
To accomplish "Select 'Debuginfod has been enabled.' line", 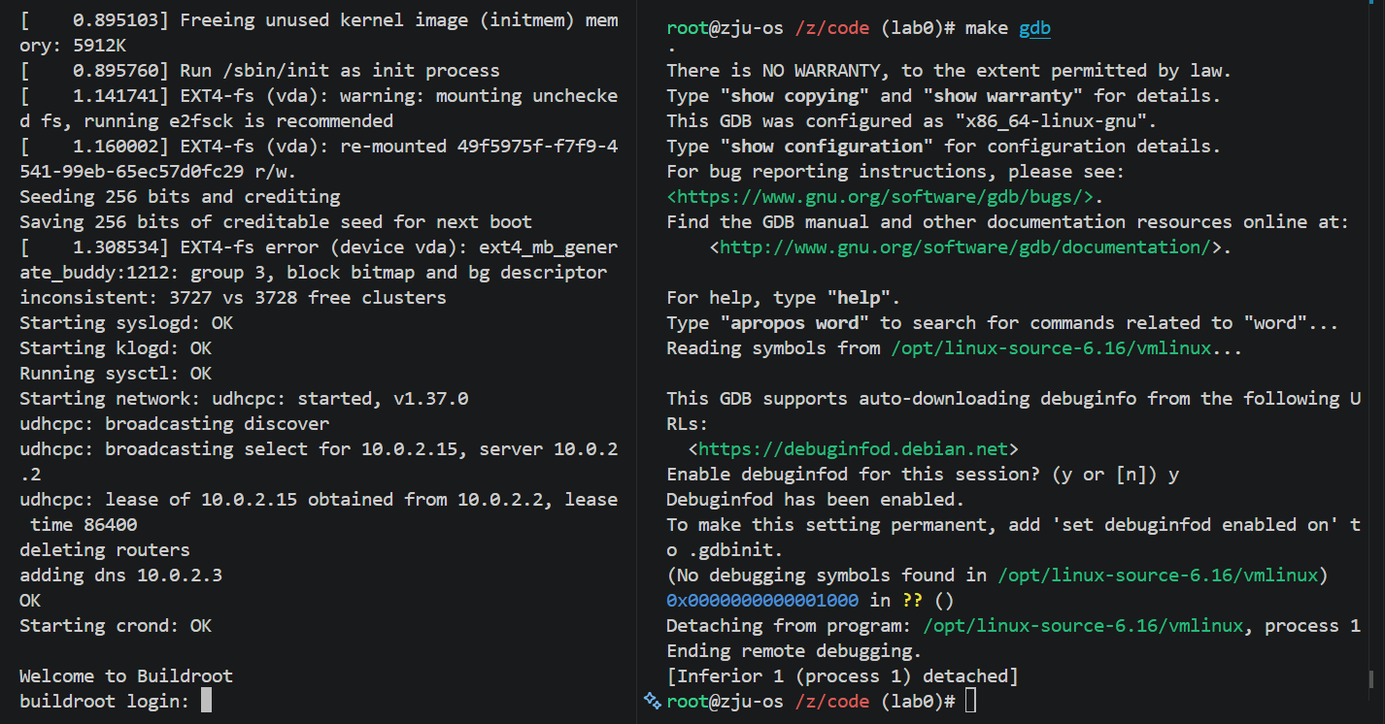I will pyautogui.click(x=816, y=500).
